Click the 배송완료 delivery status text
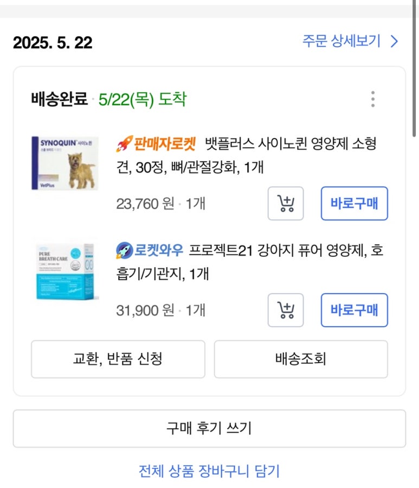 [60, 100]
